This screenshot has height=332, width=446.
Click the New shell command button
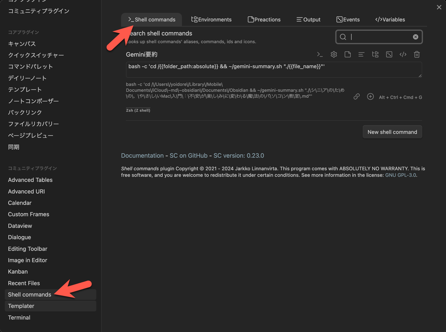click(392, 132)
